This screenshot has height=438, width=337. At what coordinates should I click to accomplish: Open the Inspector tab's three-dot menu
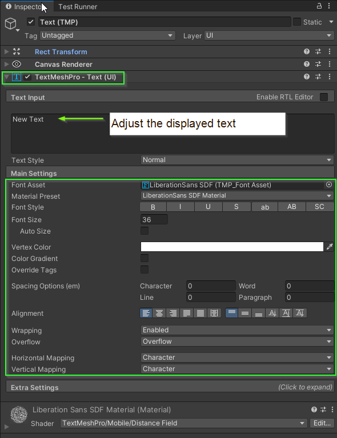(x=329, y=6)
